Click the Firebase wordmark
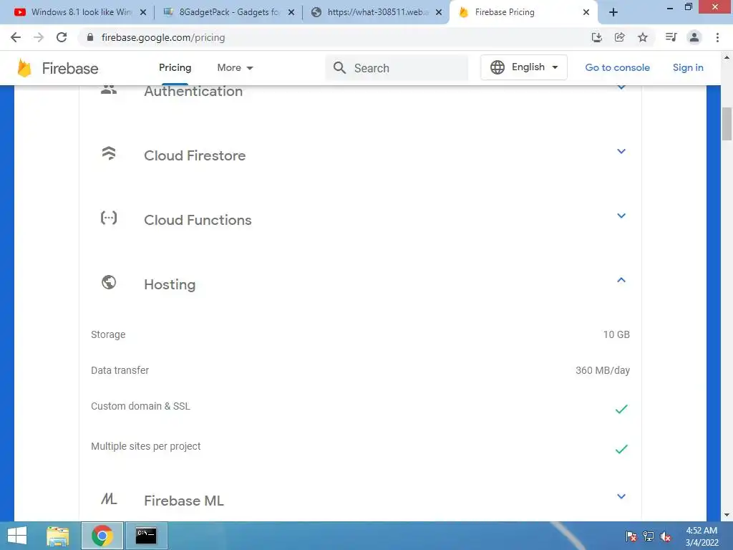733x550 pixels. point(70,68)
